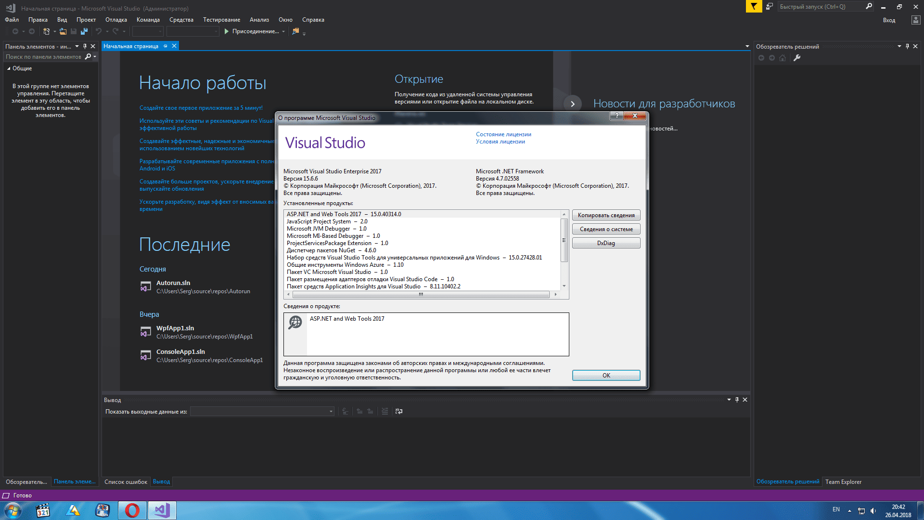Click the Send Feedback icon
This screenshot has height=520, width=924.
click(770, 6)
